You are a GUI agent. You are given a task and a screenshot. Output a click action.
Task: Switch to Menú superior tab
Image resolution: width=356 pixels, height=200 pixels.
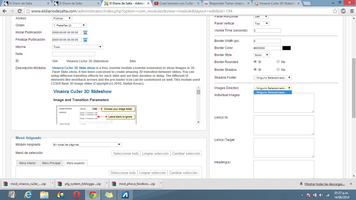coord(76,163)
